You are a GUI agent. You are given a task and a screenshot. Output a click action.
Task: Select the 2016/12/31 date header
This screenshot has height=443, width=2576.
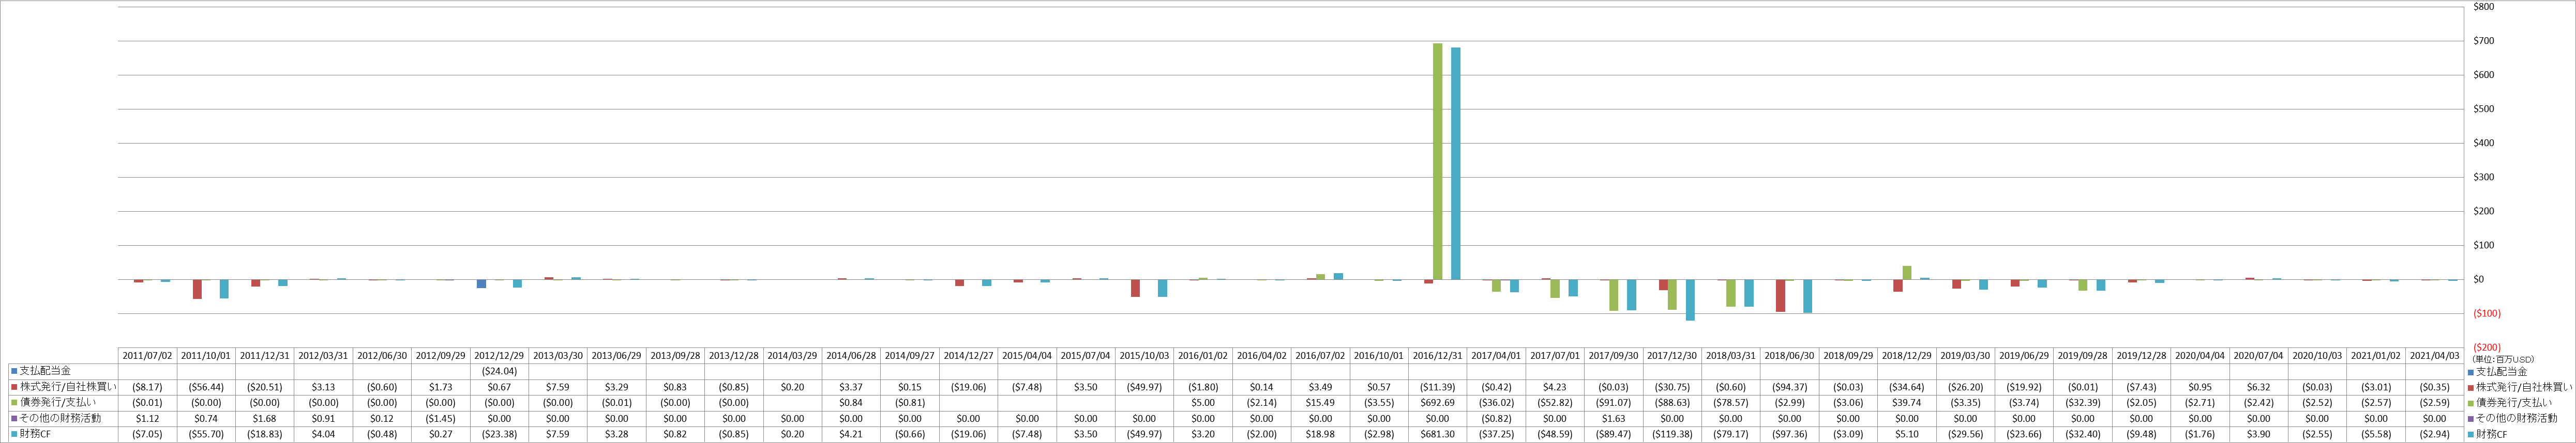tap(1437, 355)
